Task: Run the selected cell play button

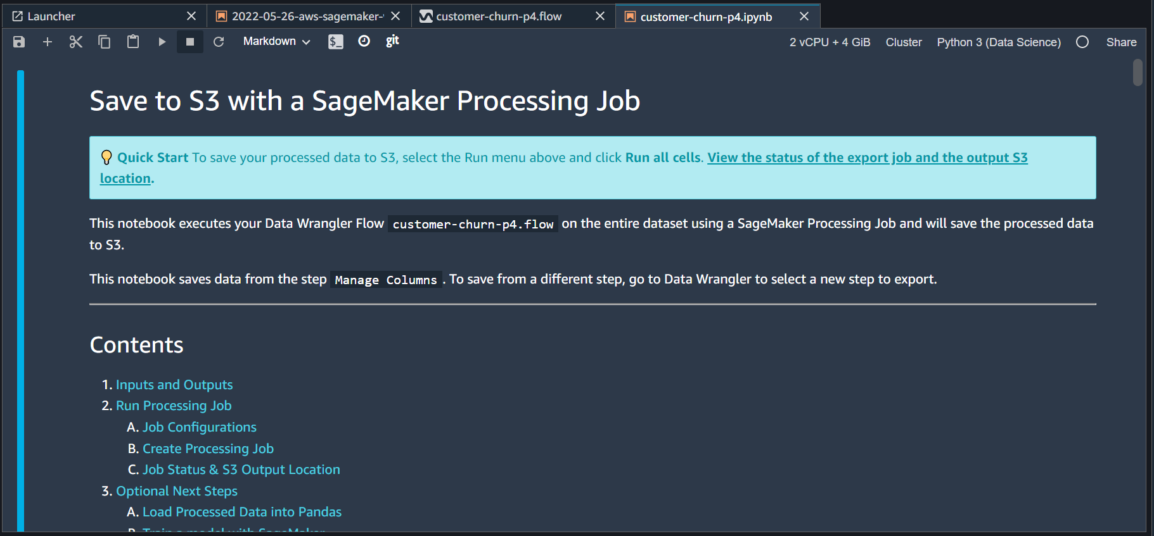Action: [x=162, y=42]
